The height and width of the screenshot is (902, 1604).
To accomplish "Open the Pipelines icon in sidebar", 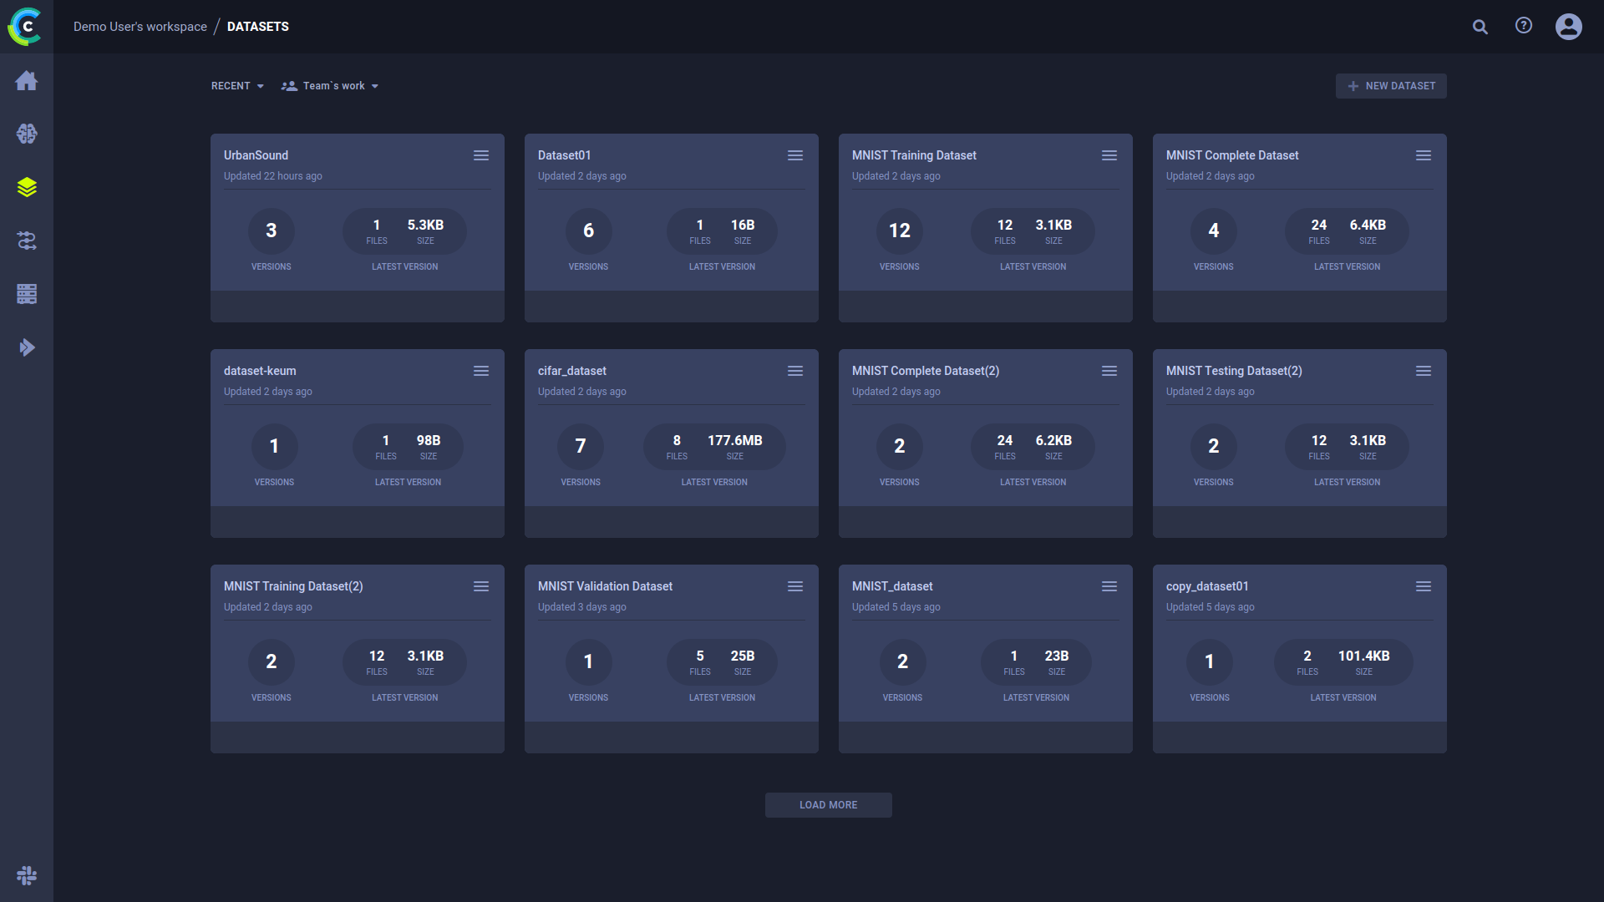I will [x=27, y=241].
